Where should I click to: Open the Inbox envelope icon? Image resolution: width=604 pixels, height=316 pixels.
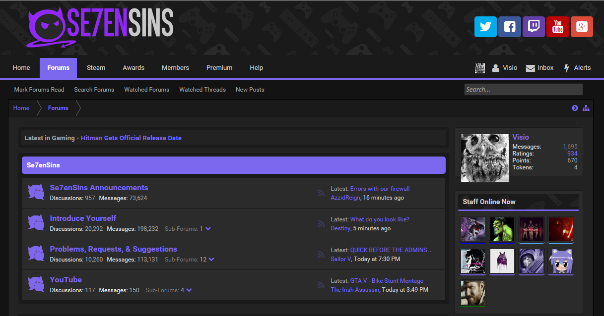click(x=530, y=68)
